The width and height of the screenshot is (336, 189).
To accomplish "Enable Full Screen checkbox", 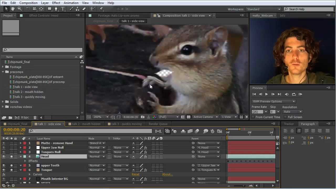I will pyautogui.click(x=285, y=117).
